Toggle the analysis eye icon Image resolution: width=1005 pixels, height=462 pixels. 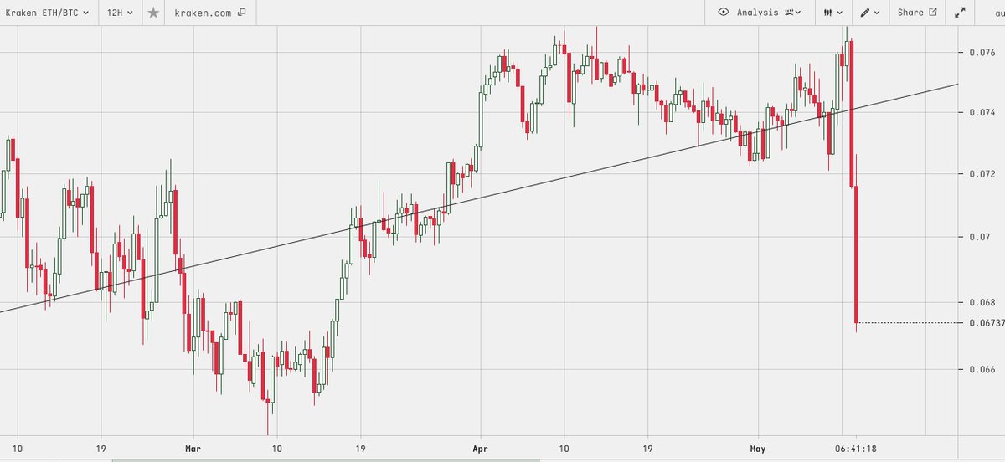(724, 13)
